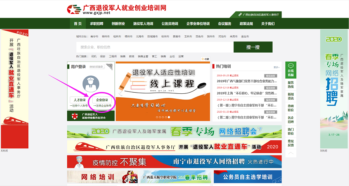Open the 广西壮族自治区退役军人事务厅 link
349x186 pixels.
tap(259, 15)
